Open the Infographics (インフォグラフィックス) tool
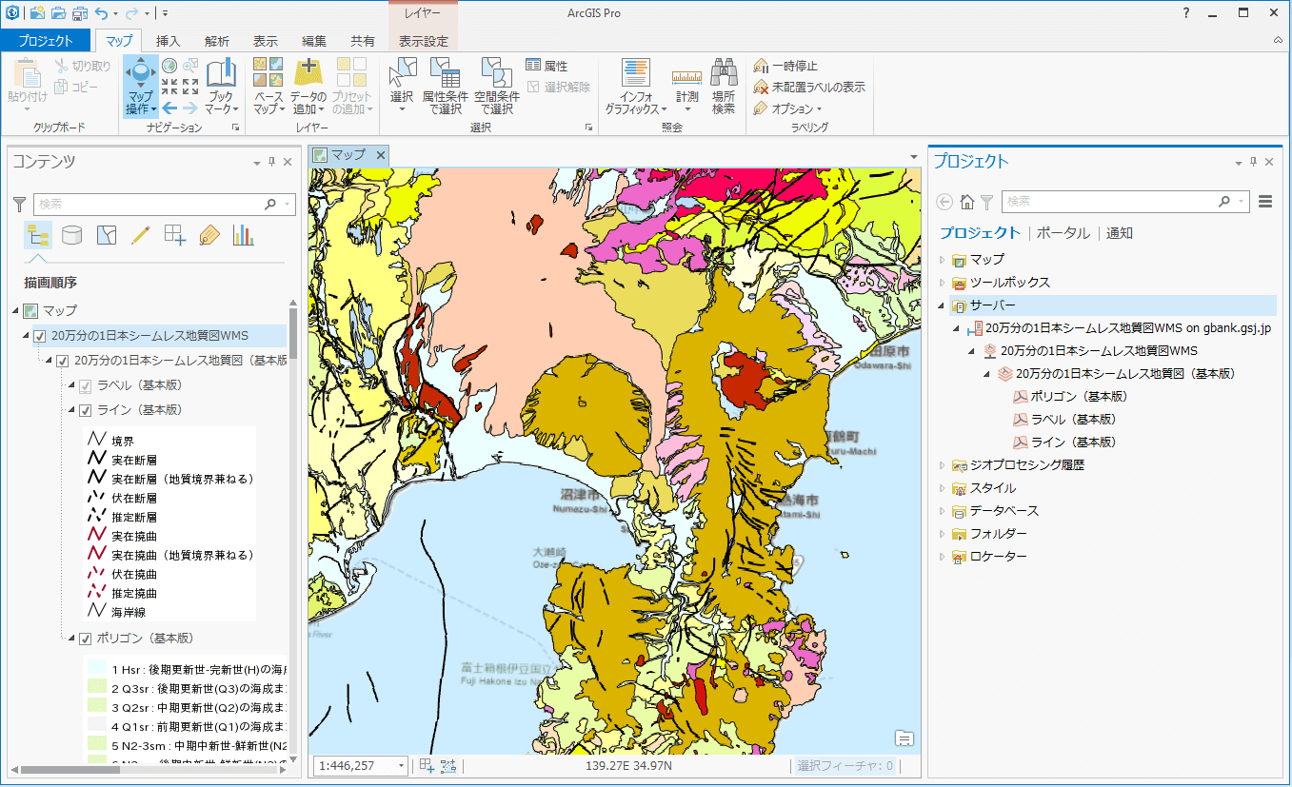The image size is (1292, 787). pyautogui.click(x=635, y=75)
